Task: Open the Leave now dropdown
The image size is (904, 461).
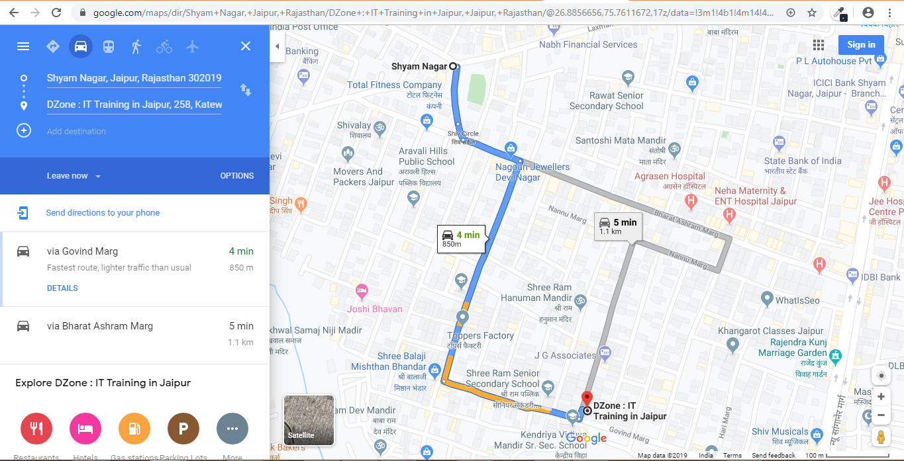Action: point(74,176)
